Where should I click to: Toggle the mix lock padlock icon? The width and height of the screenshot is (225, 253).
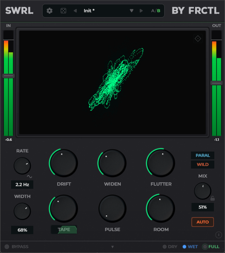(x=213, y=199)
